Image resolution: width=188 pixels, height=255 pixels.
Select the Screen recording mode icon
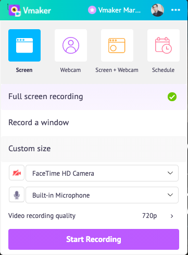coord(24,45)
